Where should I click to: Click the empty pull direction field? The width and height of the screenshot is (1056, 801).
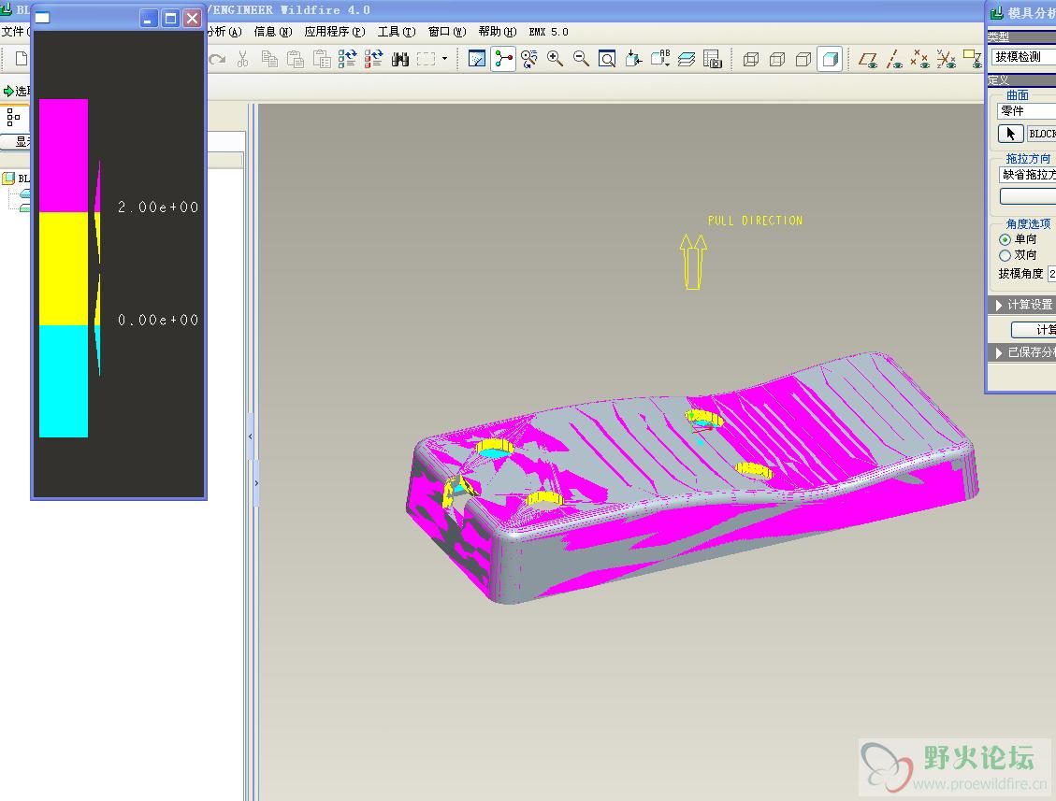tap(1028, 196)
